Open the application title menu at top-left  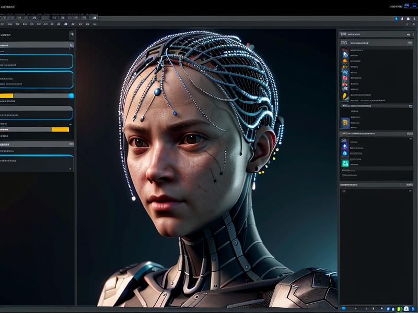point(8,7)
